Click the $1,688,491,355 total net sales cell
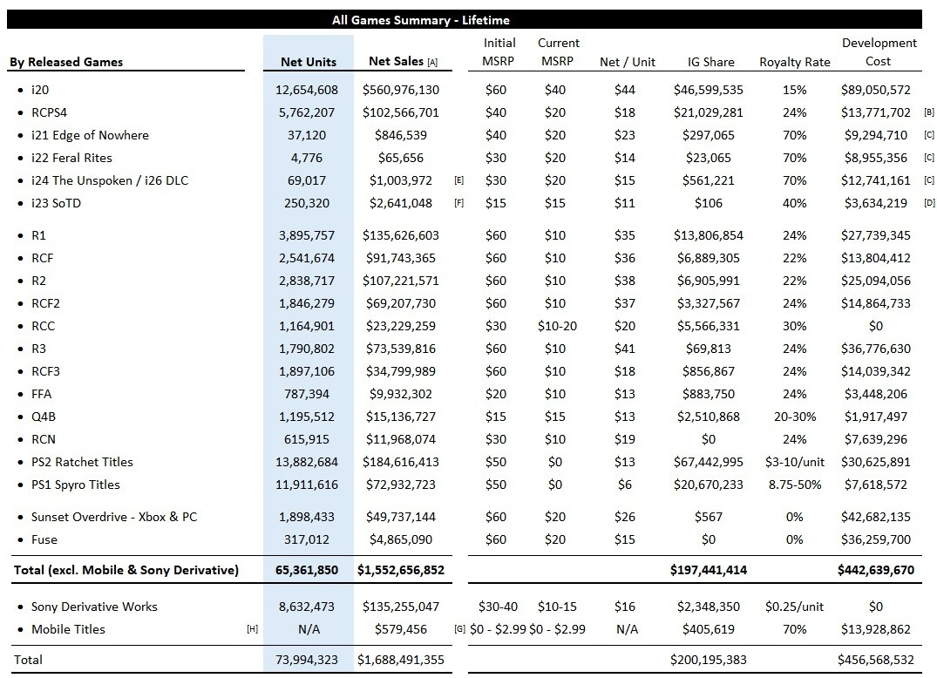937x678 pixels. [x=400, y=660]
